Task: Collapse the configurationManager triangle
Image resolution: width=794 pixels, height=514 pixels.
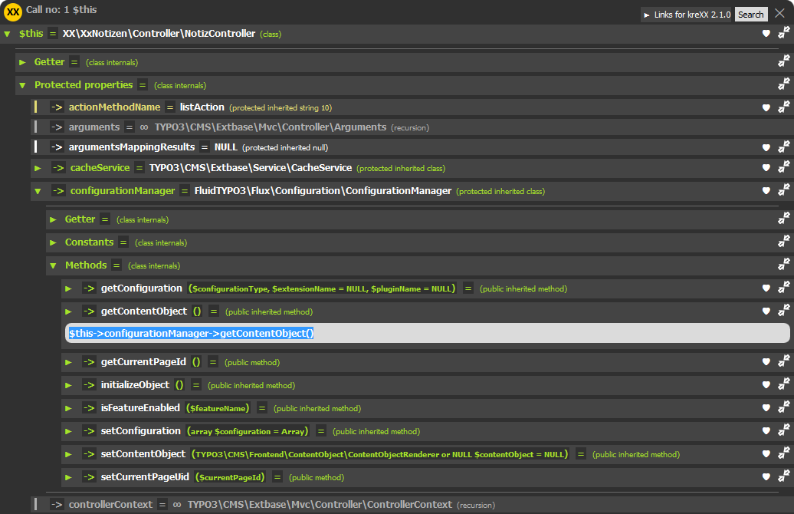Action: tap(38, 191)
